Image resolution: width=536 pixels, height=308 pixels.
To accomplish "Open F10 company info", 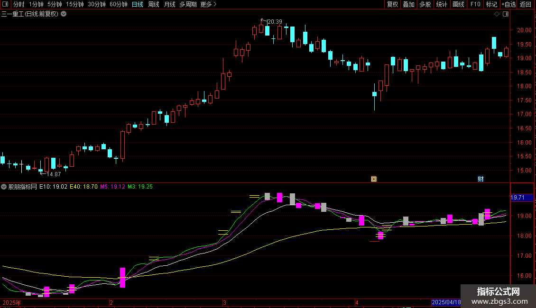I will click(x=475, y=4).
